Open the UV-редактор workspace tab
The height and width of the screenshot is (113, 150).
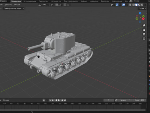(56, 1)
